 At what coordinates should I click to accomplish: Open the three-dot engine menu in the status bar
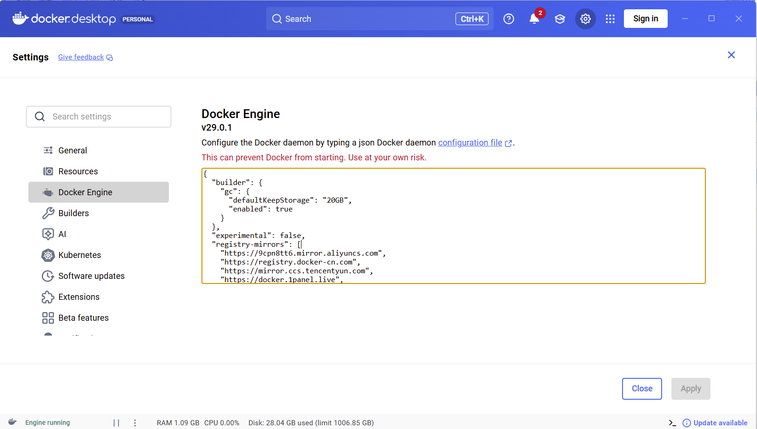(x=135, y=423)
